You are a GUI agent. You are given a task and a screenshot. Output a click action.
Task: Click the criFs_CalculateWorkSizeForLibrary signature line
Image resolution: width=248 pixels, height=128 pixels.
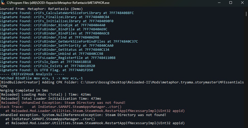tap(67, 13)
